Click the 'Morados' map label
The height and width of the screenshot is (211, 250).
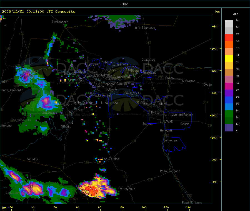coord(32,159)
